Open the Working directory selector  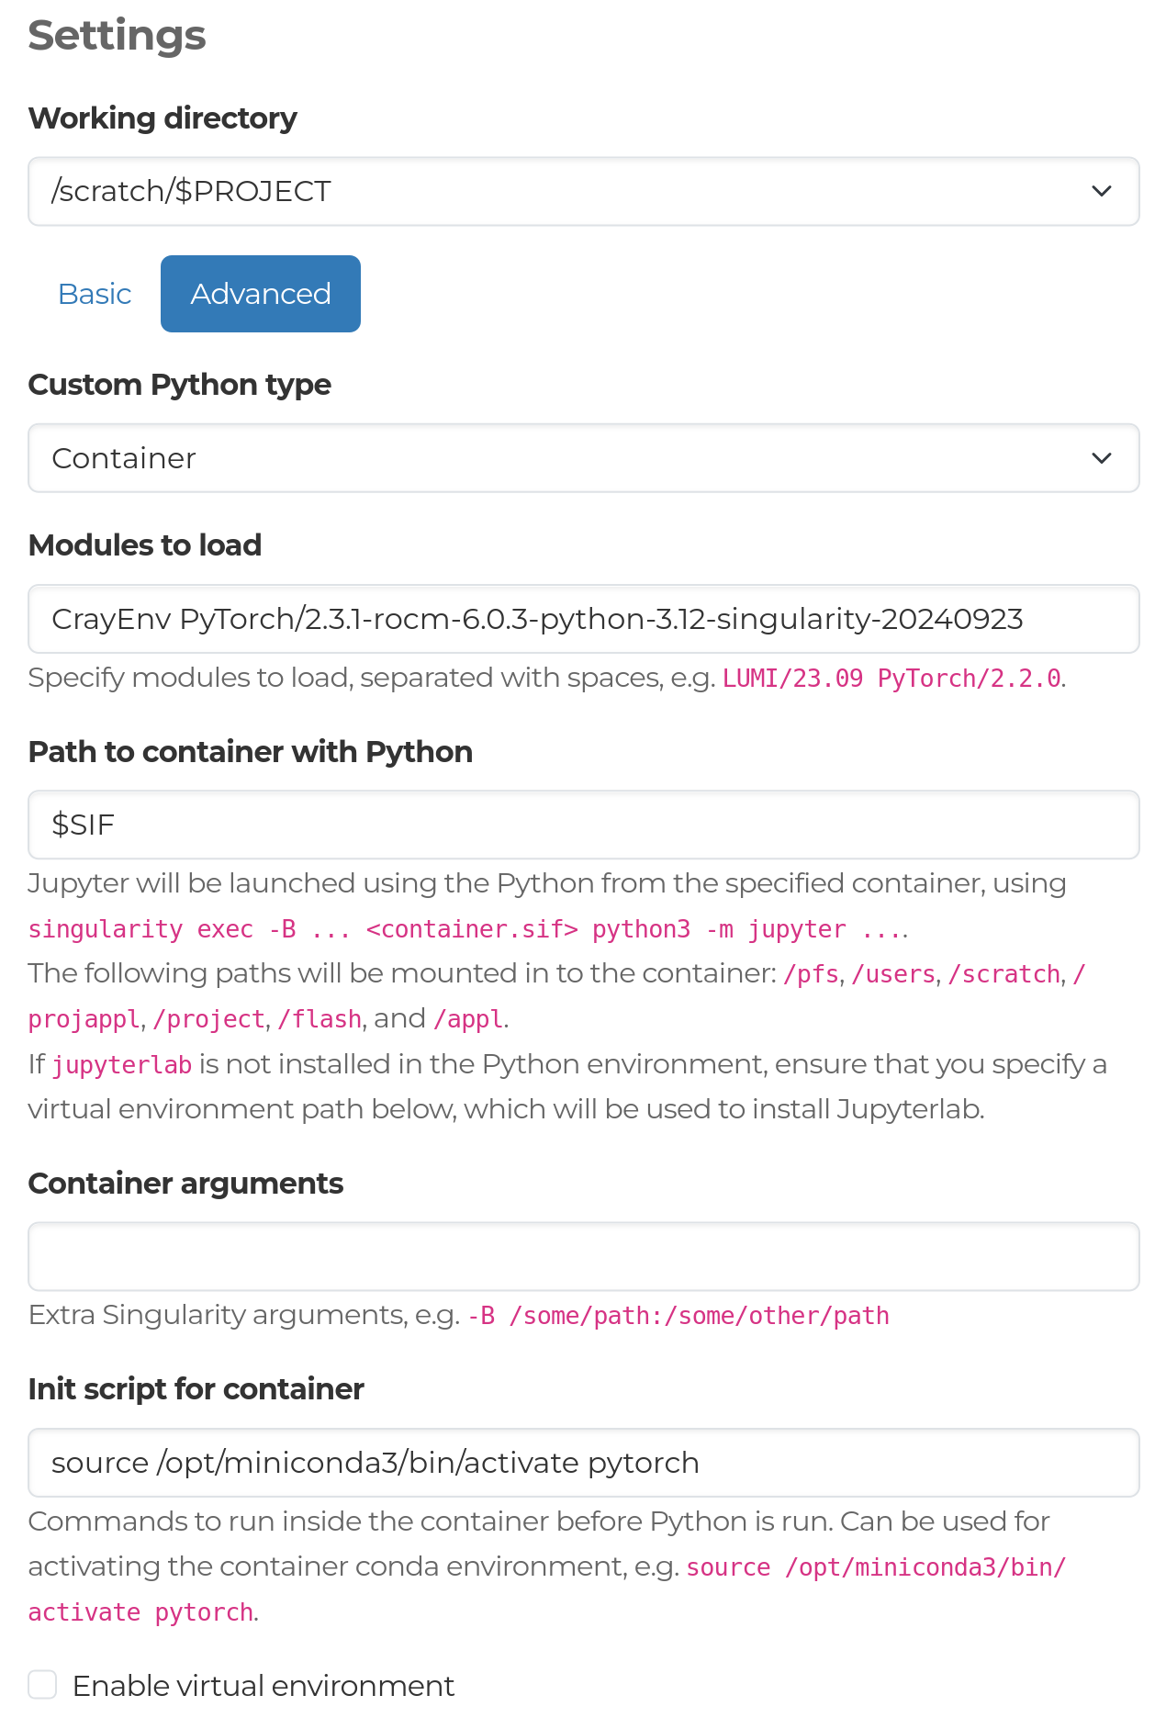(x=583, y=191)
